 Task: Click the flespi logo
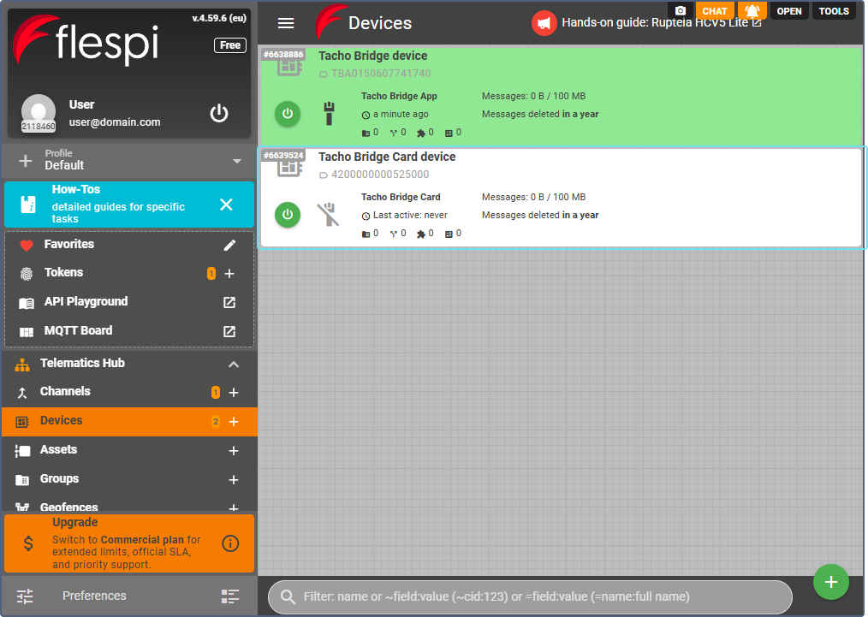click(86, 41)
